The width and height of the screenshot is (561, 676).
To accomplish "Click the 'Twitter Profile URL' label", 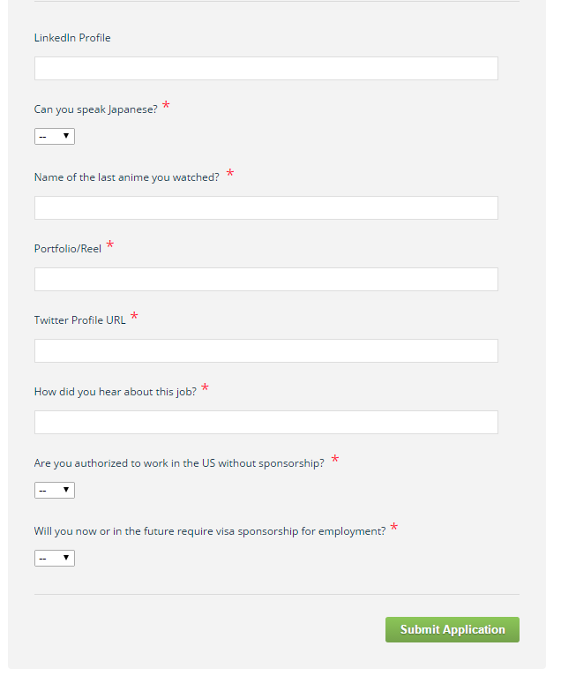I will (x=79, y=320).
